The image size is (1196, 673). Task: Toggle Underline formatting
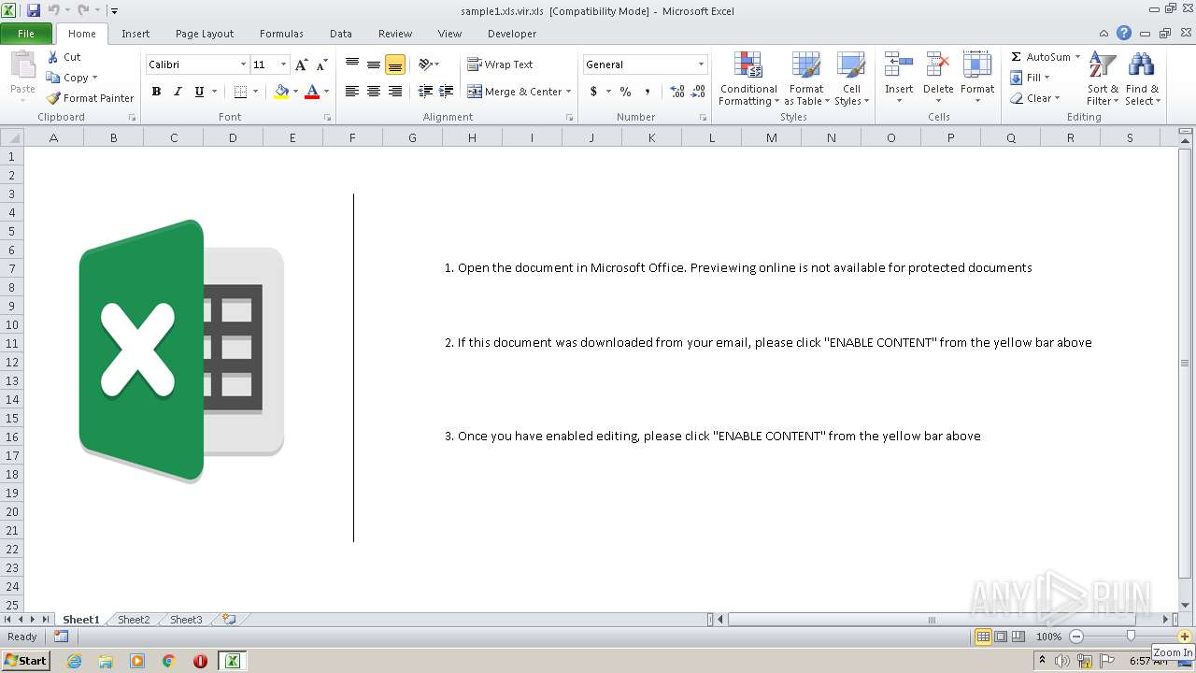(199, 92)
